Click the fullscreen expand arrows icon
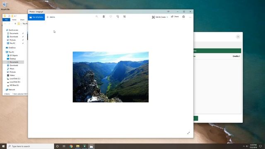The width and height of the screenshot is (265, 149). pos(188,133)
